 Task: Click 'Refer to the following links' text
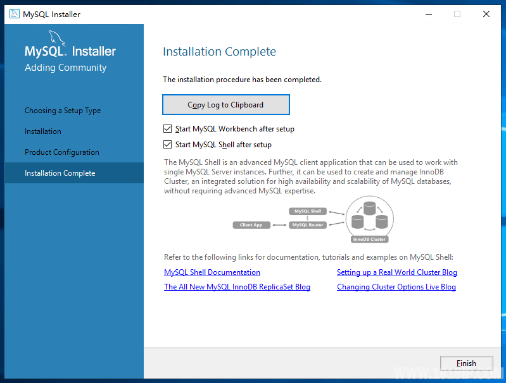[x=308, y=257]
